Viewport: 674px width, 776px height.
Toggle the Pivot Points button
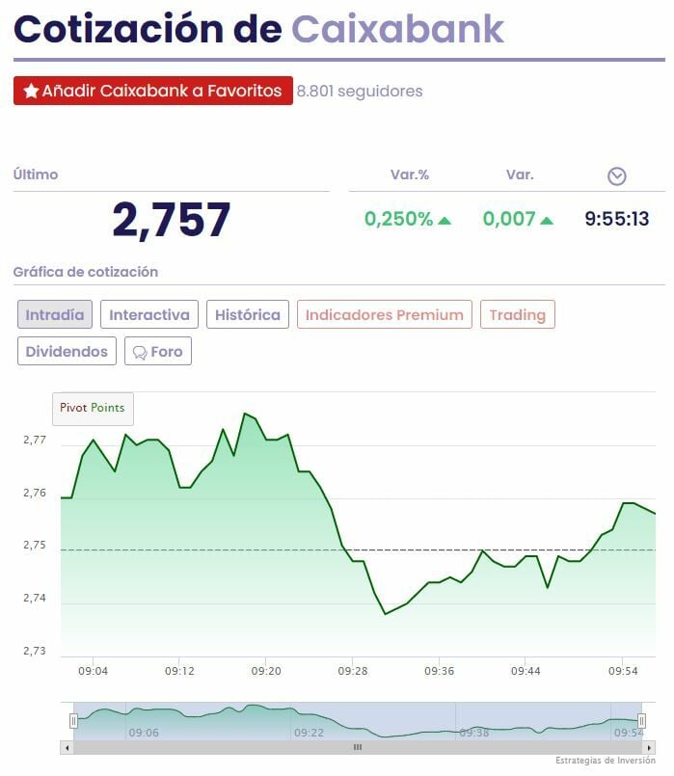pyautogui.click(x=93, y=409)
